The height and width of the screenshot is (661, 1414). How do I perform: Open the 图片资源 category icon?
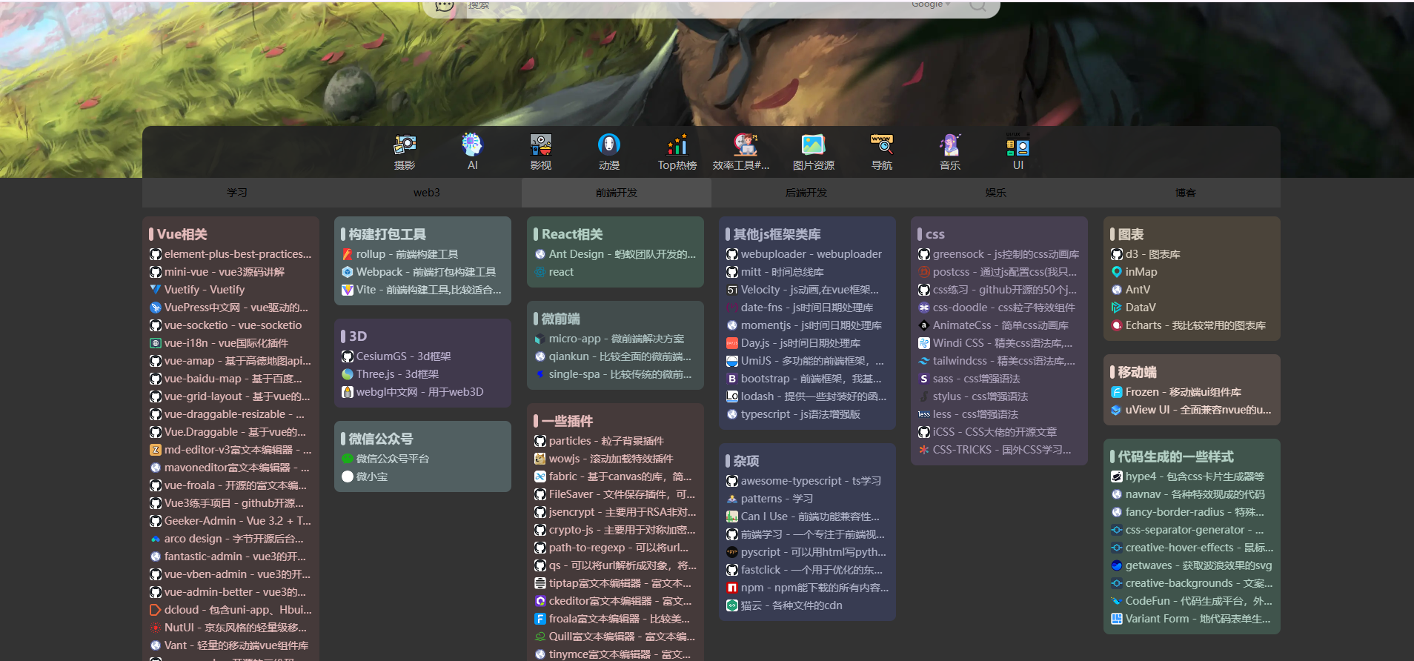point(814,145)
